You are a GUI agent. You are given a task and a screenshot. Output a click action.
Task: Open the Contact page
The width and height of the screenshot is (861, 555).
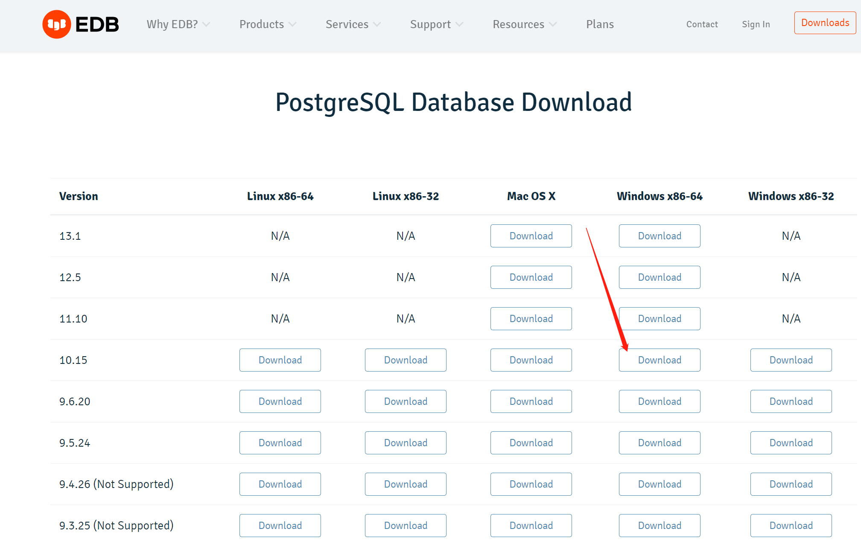tap(702, 24)
